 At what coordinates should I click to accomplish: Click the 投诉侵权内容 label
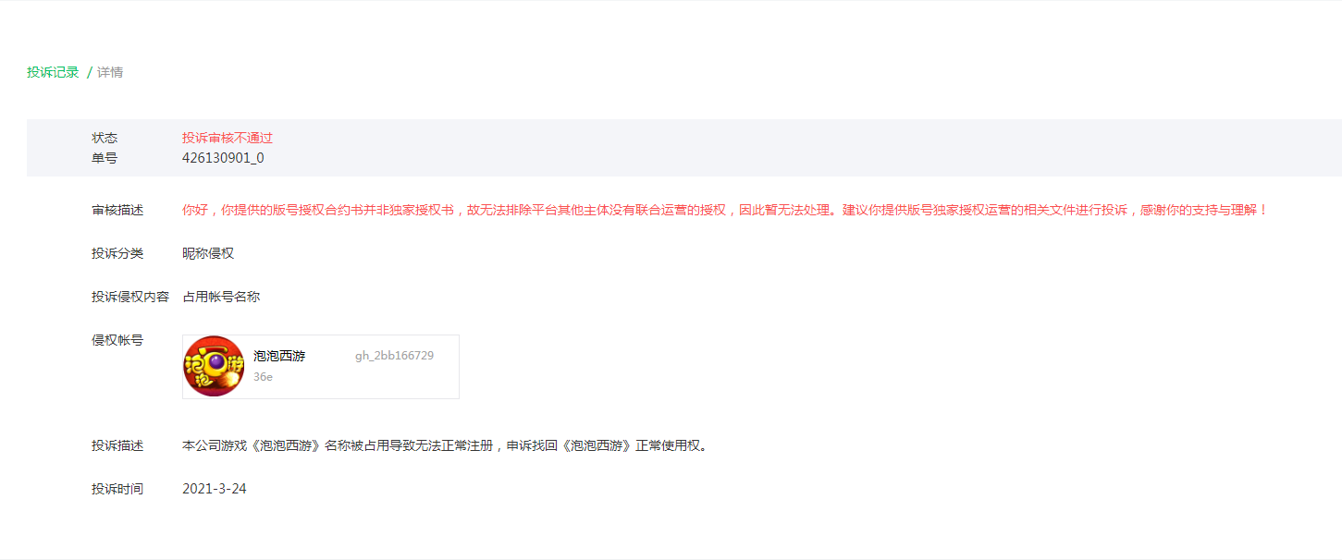click(x=130, y=297)
